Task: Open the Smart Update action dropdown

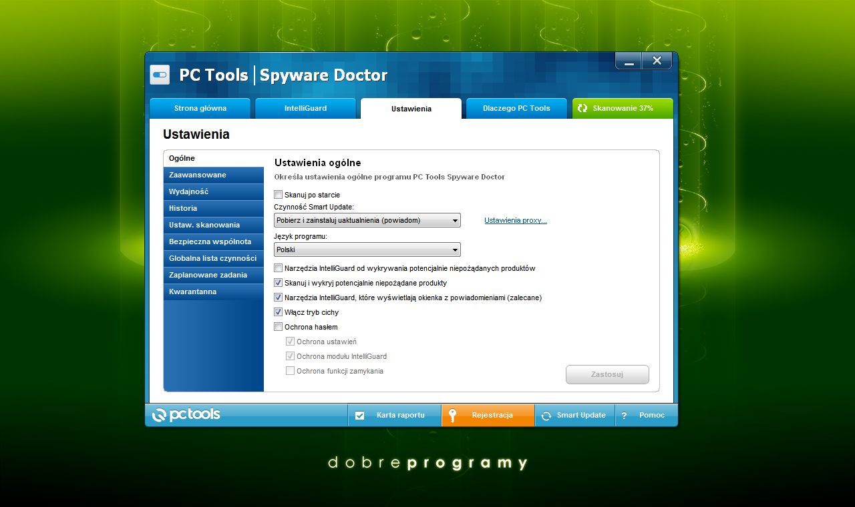Action: (367, 220)
